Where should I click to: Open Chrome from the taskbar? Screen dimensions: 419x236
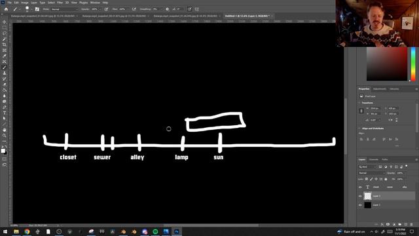pyautogui.click(x=27, y=231)
